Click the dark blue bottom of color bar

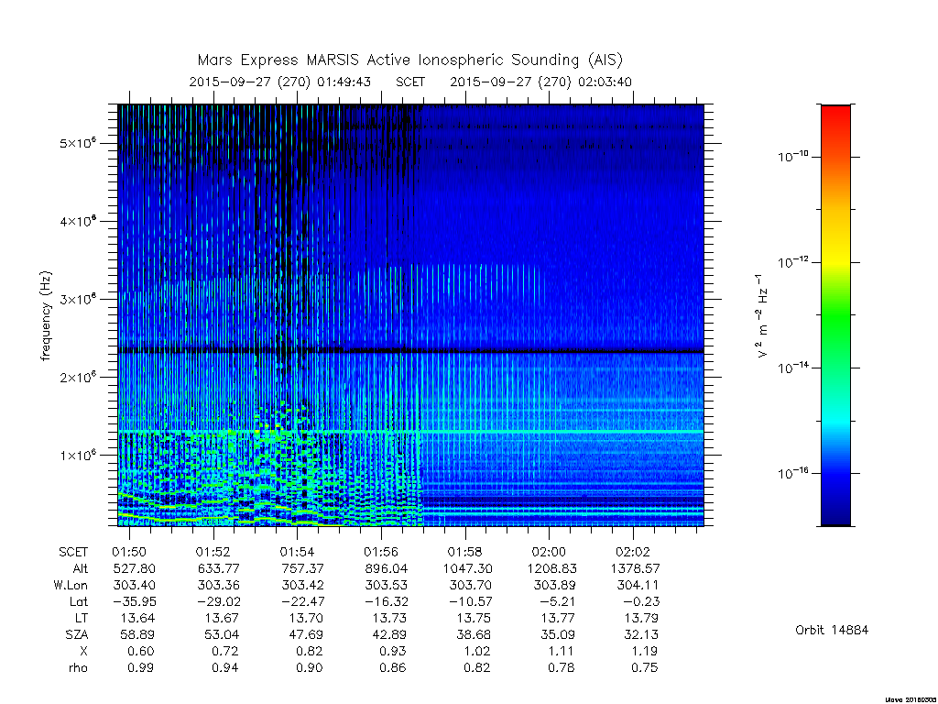(835, 511)
